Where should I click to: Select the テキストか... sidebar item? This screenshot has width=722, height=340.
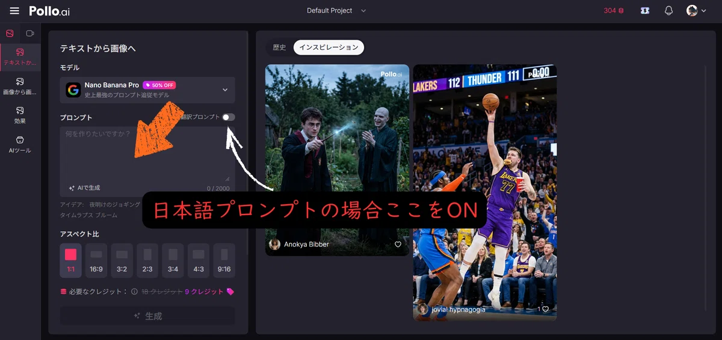(20, 57)
